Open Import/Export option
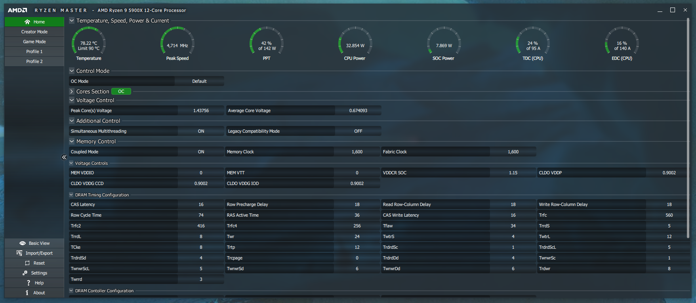The height and width of the screenshot is (303, 696). (34, 253)
